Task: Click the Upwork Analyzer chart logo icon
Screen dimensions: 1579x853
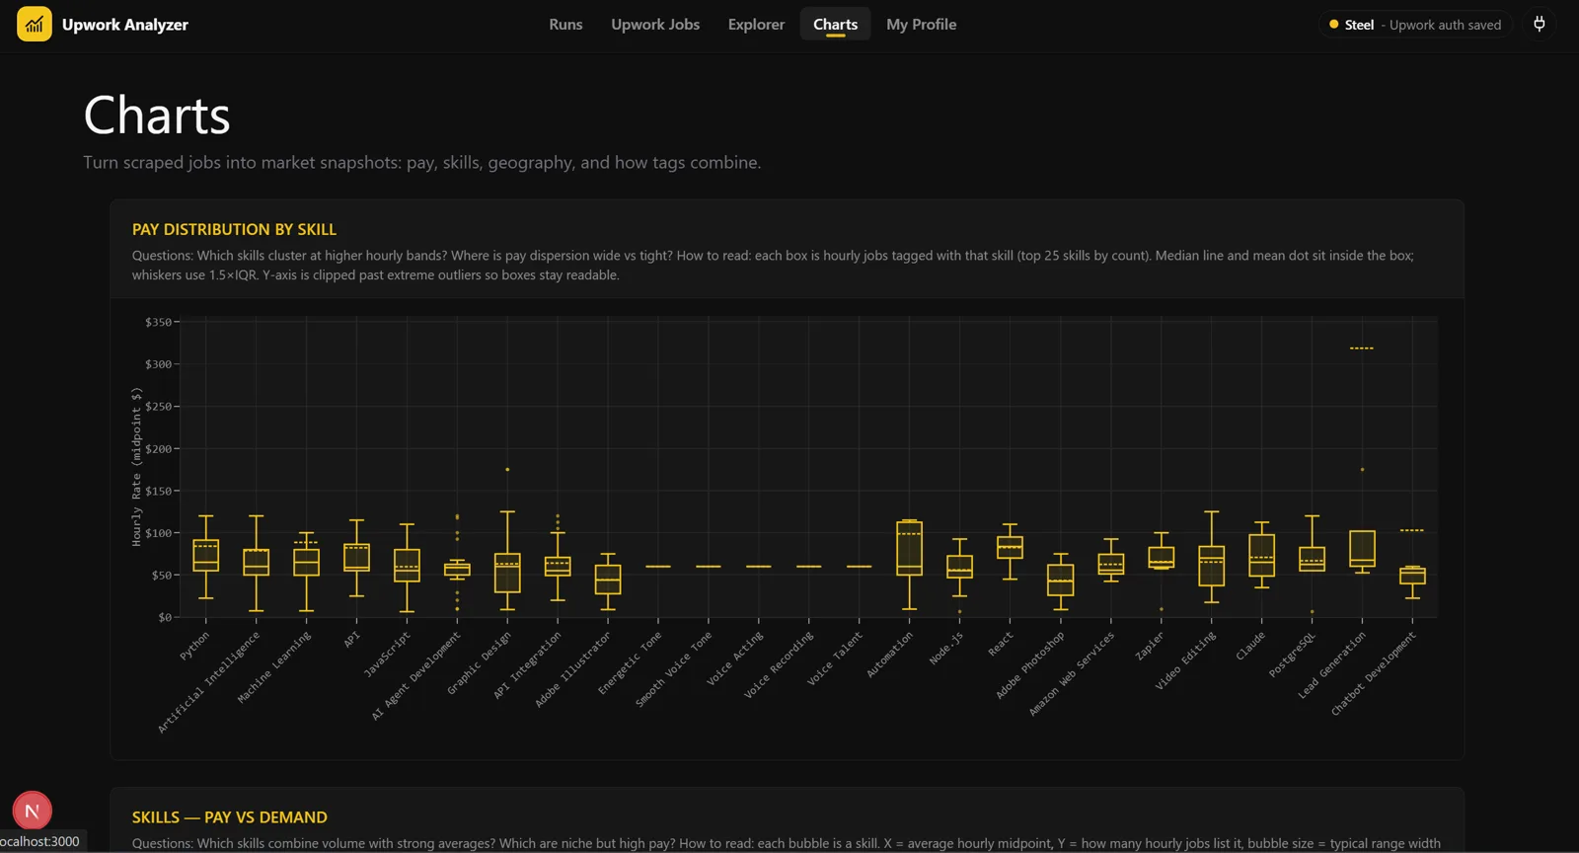Action: (x=35, y=25)
